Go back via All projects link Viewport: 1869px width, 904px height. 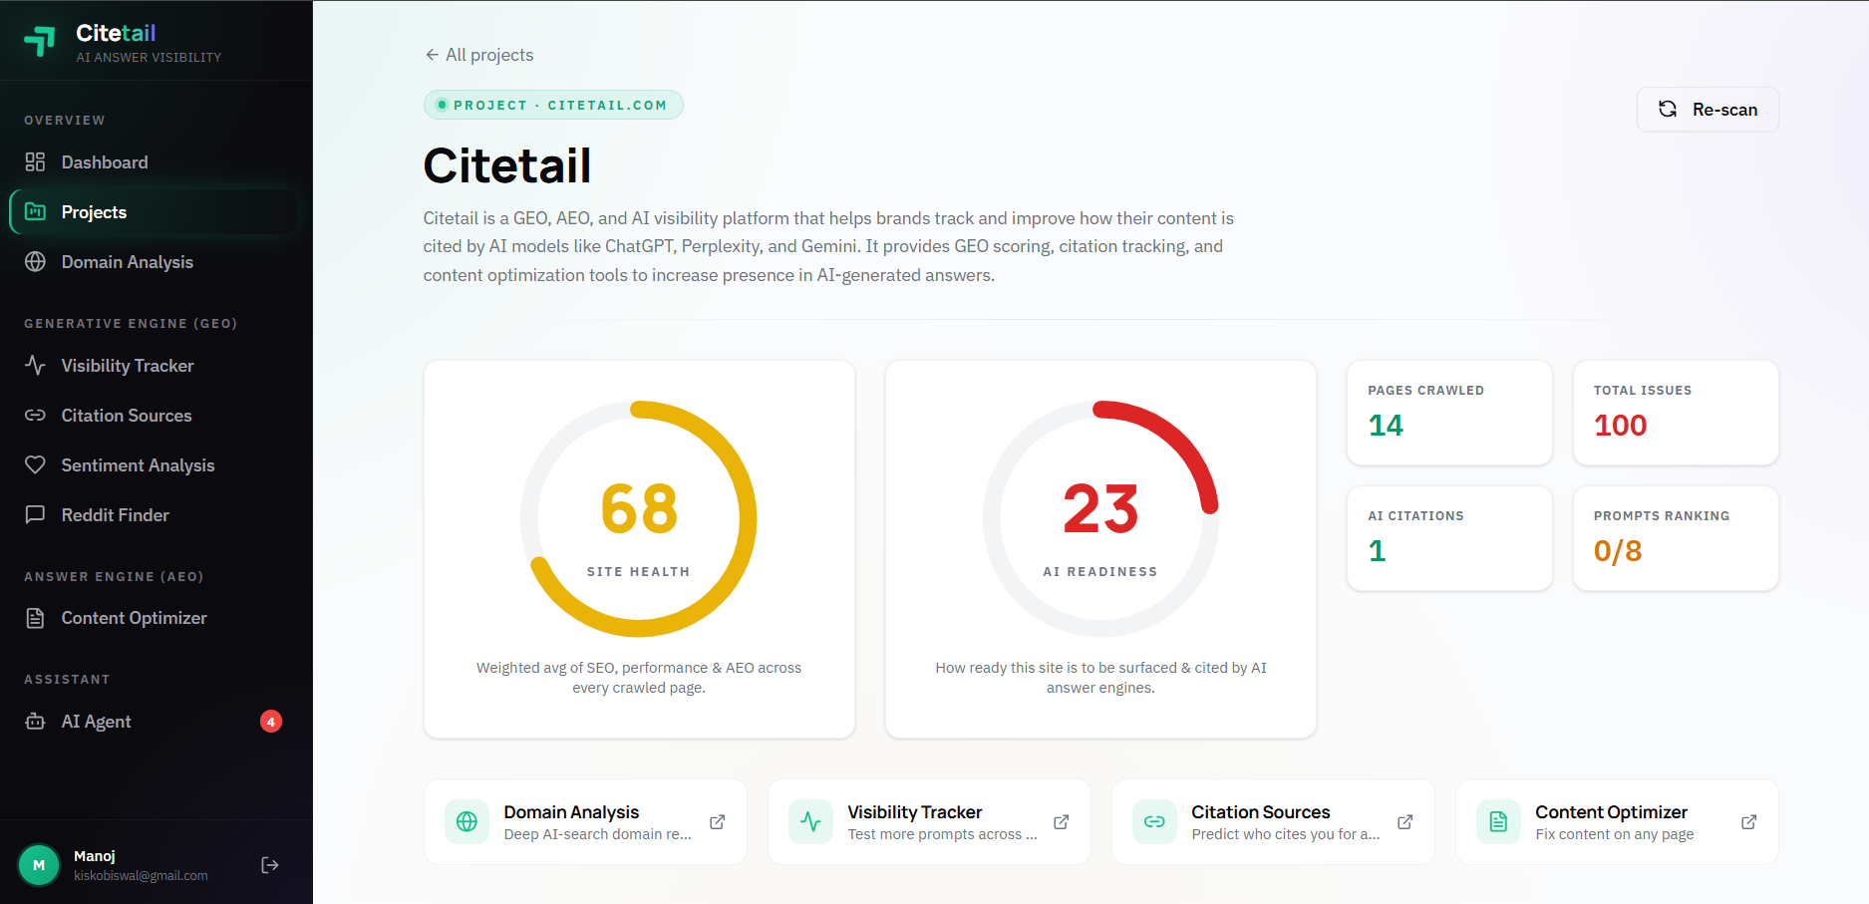click(x=479, y=55)
